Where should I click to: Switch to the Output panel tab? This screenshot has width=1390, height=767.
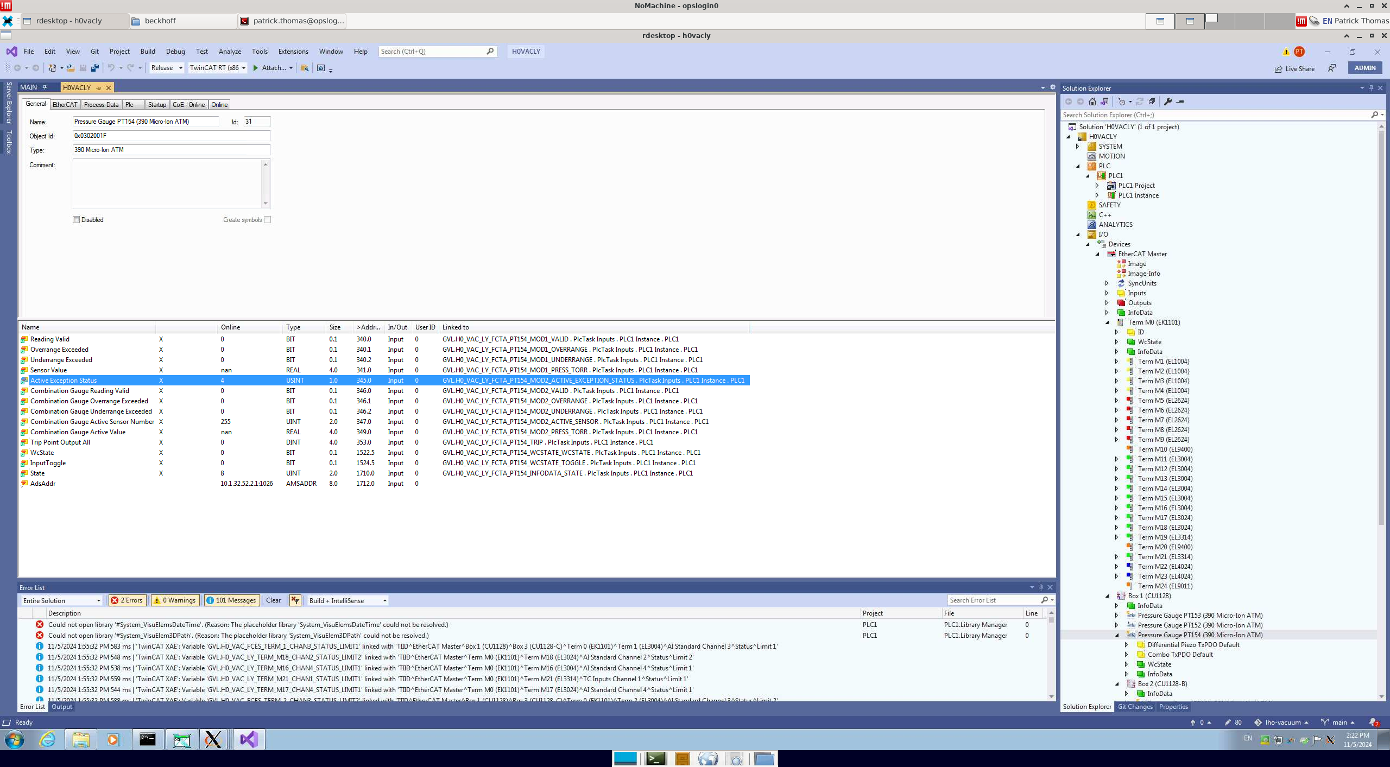click(x=62, y=707)
